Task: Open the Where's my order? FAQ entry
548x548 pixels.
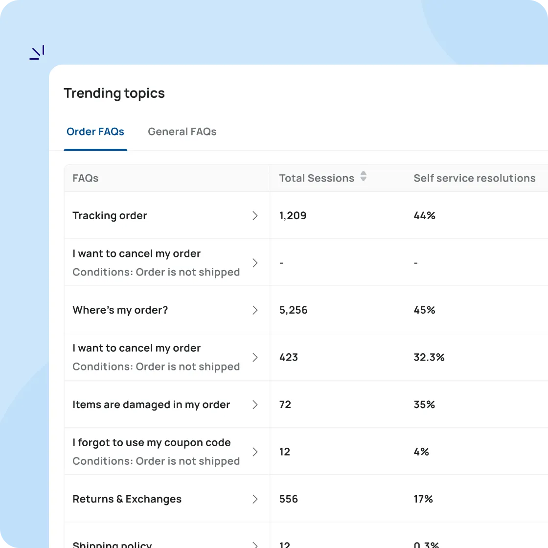Action: click(120, 310)
